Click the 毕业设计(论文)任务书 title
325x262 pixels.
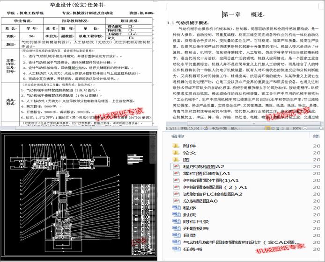tap(77, 5)
